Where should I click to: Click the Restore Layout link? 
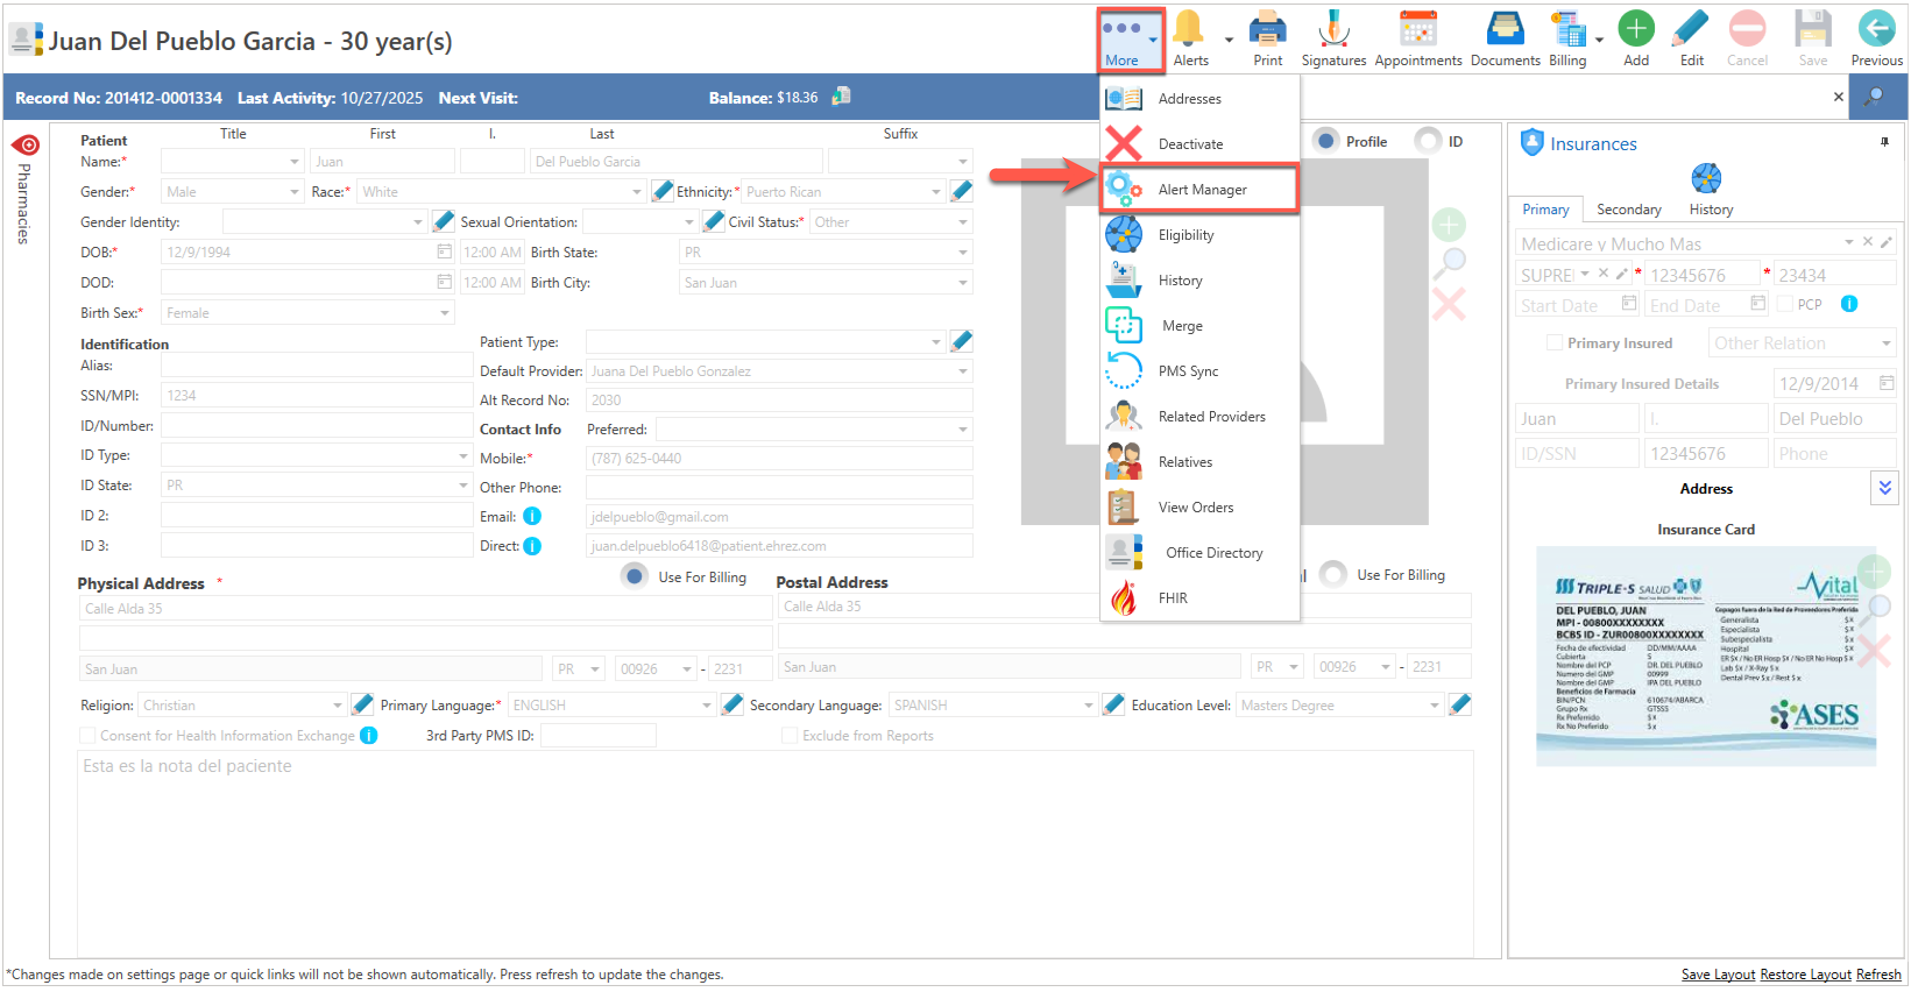pos(1804,974)
